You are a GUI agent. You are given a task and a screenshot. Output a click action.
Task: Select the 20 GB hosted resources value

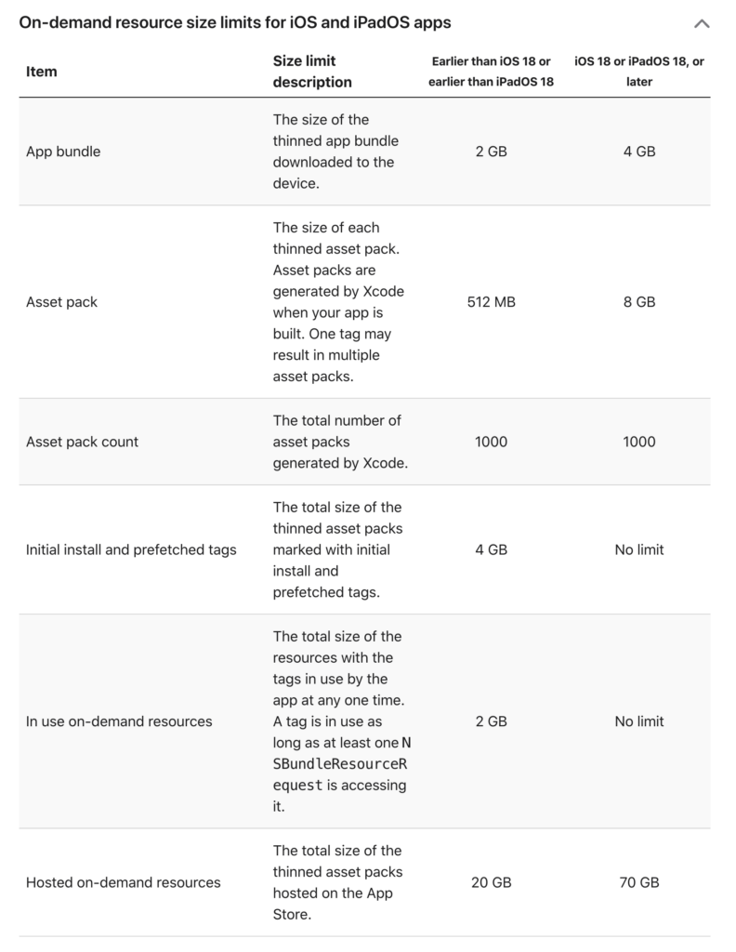[491, 882]
